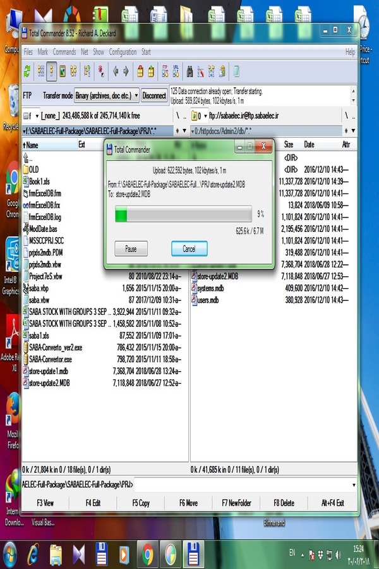Open the Configuration menu

(x=123, y=52)
